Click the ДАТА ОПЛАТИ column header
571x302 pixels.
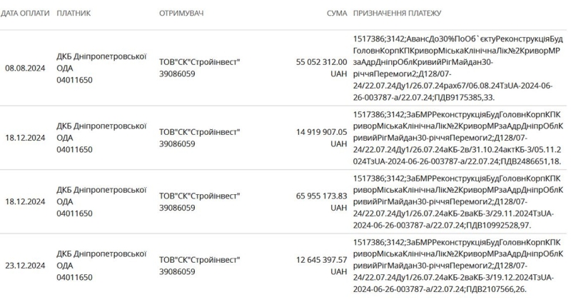coord(25,13)
